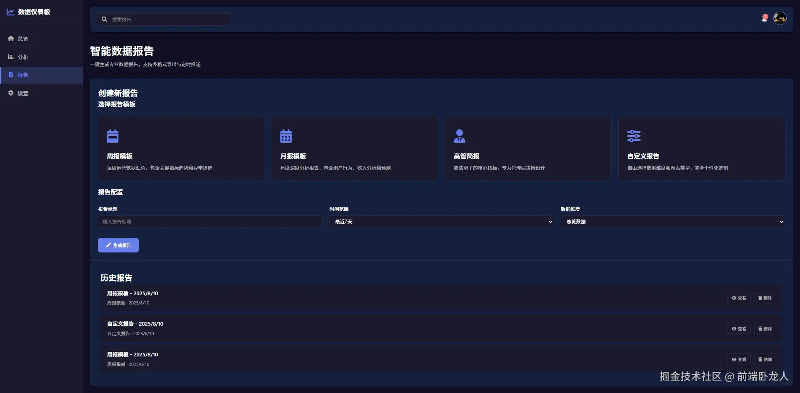View the first 周报模板 - 2025/8/10 report
The image size is (800, 393).
pos(739,298)
